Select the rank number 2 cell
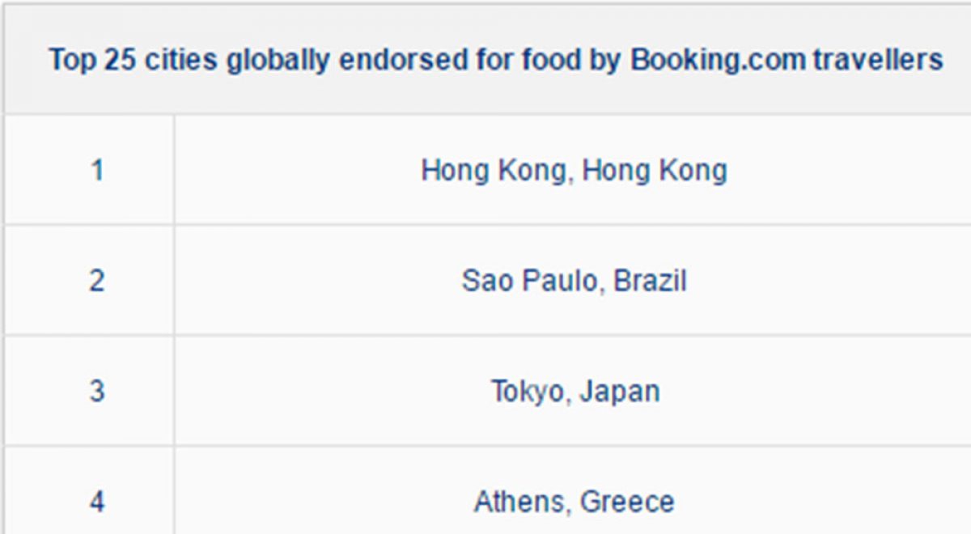971x534 pixels. [97, 282]
